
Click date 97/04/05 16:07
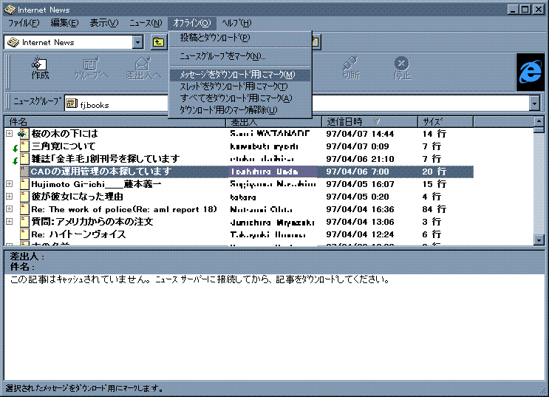(x=360, y=184)
